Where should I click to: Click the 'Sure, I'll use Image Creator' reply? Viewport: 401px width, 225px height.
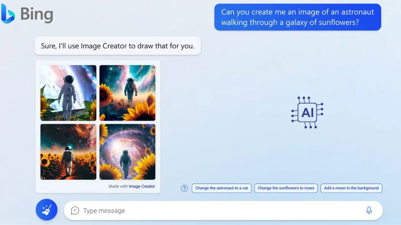click(118, 46)
